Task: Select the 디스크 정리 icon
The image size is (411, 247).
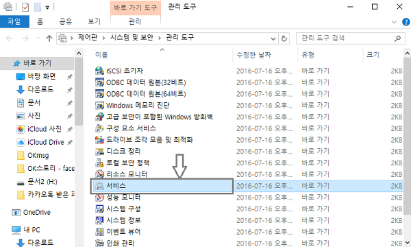Action: [x=99, y=151]
